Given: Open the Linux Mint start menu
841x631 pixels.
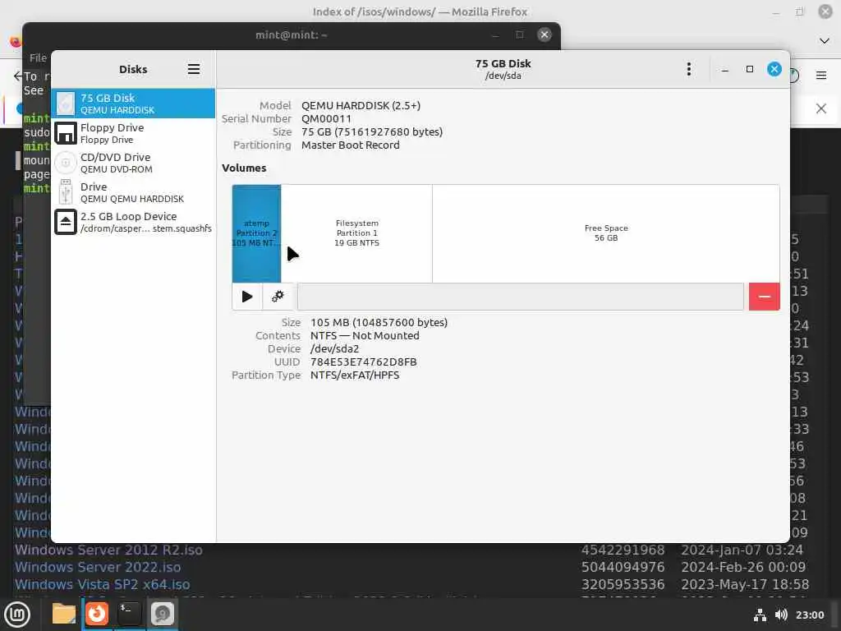Looking at the screenshot, I should tap(17, 614).
